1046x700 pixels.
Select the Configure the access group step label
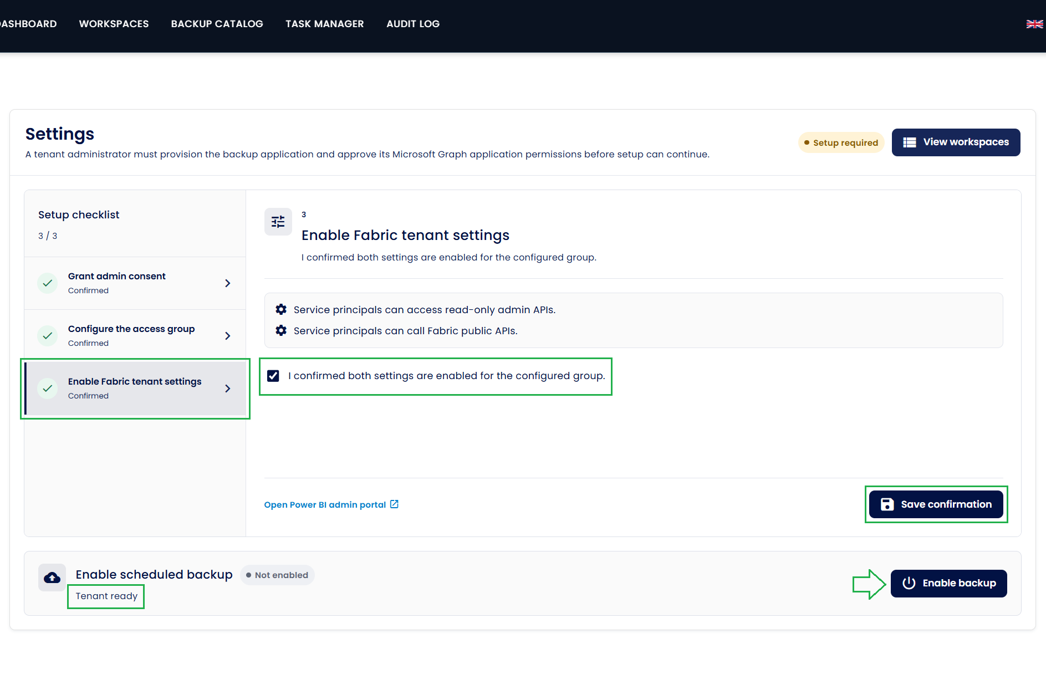(131, 329)
